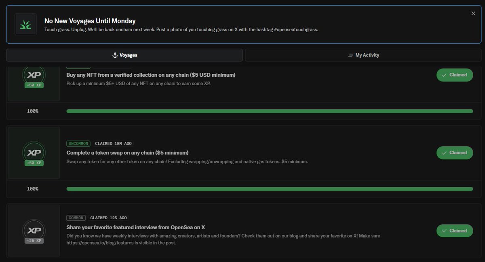
Task: Click 100% label of token swap voyage
Action: (x=33, y=189)
